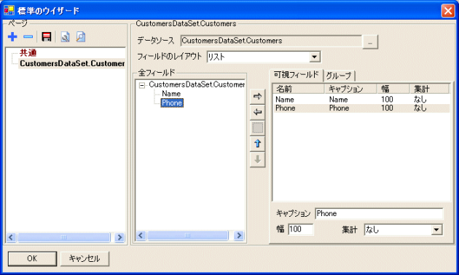Image resolution: width=459 pixels, height=275 pixels.
Task: Click the 名前 column header
Action: pyautogui.click(x=298, y=89)
